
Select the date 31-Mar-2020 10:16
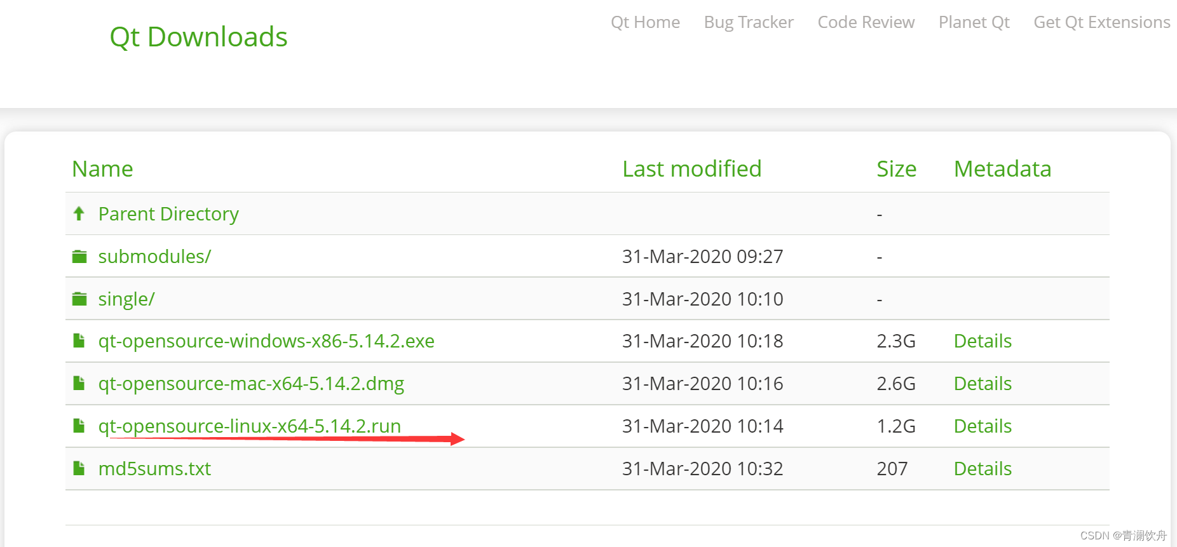(x=702, y=384)
